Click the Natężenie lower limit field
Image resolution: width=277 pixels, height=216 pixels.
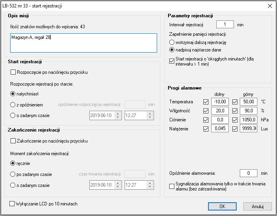point(220,128)
